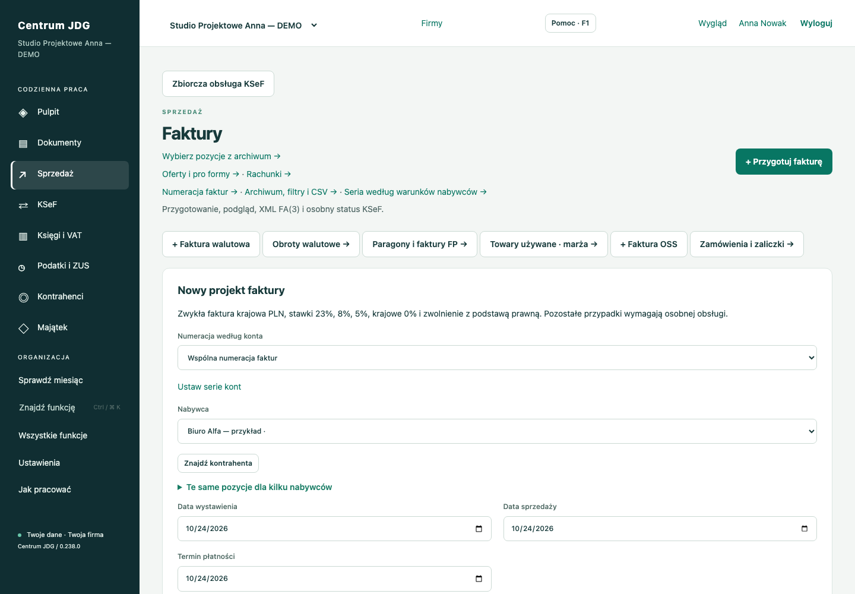Screen dimensions: 855x594
Task: Expand 'Te same pozycje dla kilku nabywców'
Action: tap(255, 487)
